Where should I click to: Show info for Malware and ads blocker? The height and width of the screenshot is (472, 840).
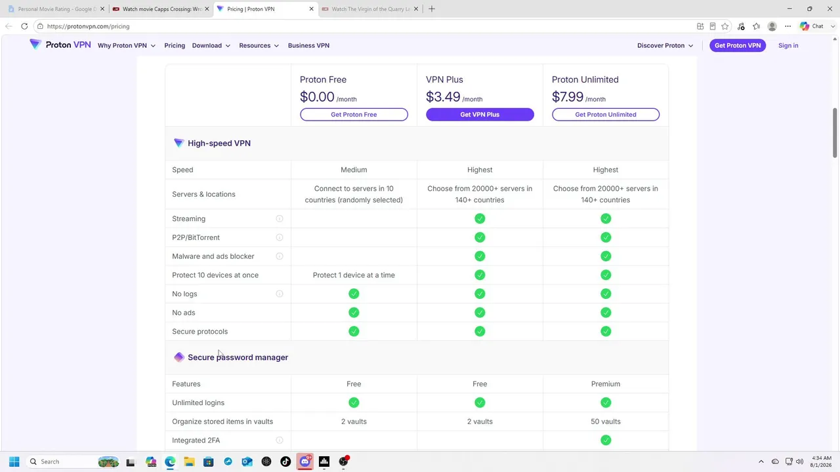(x=279, y=256)
